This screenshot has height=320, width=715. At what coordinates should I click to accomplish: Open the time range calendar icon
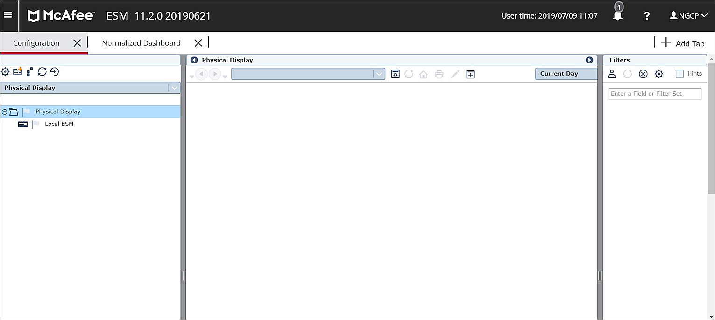click(x=395, y=74)
